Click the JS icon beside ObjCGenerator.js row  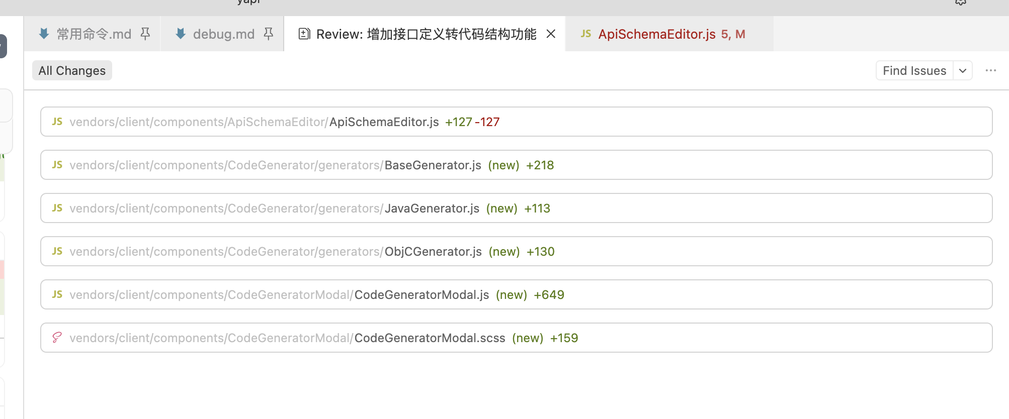coord(57,251)
